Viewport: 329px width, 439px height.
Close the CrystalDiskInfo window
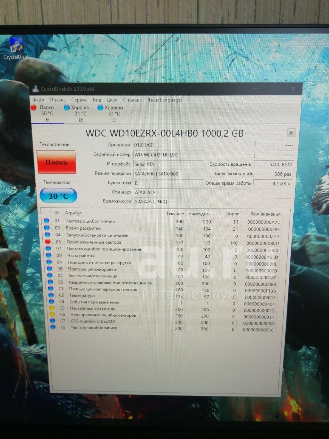click(x=293, y=89)
